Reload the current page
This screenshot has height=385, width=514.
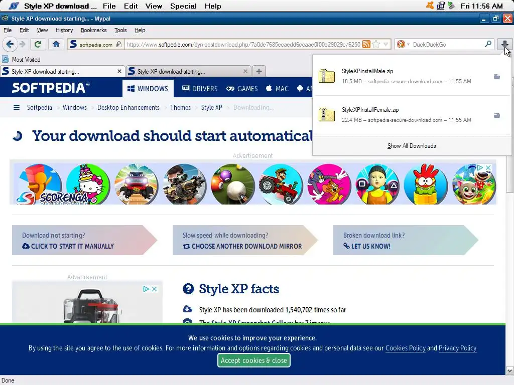[38, 44]
